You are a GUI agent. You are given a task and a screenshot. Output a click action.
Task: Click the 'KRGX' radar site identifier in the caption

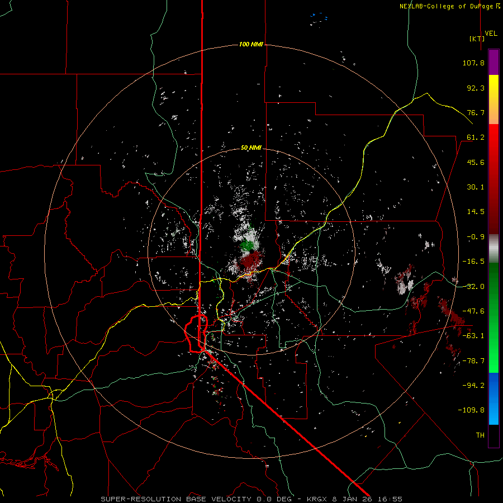tap(318, 499)
